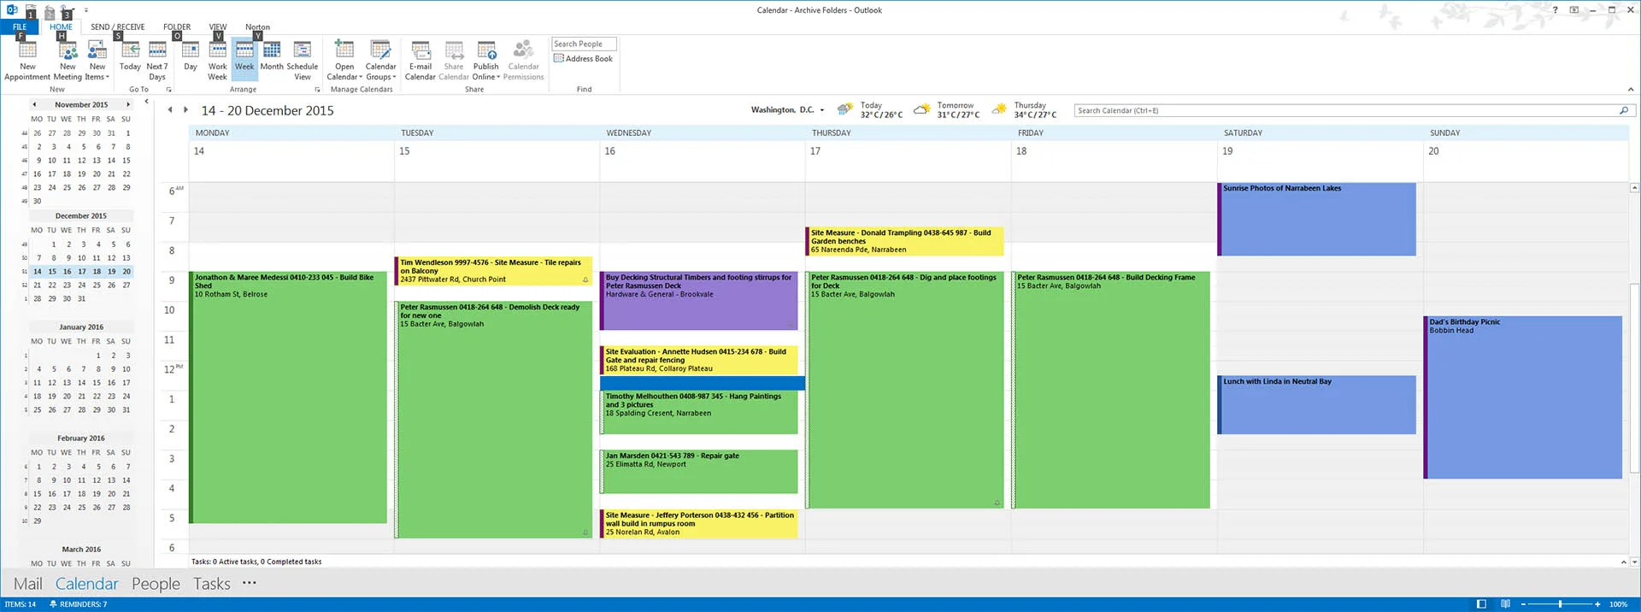Switch to Month view
The height and width of the screenshot is (612, 1641).
click(x=272, y=56)
